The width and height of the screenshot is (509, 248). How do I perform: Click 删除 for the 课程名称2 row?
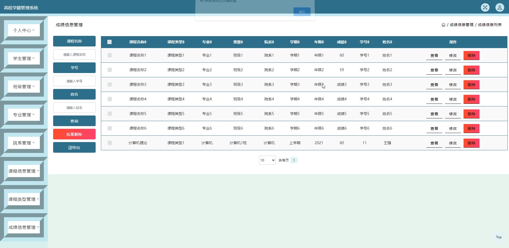tap(471, 70)
